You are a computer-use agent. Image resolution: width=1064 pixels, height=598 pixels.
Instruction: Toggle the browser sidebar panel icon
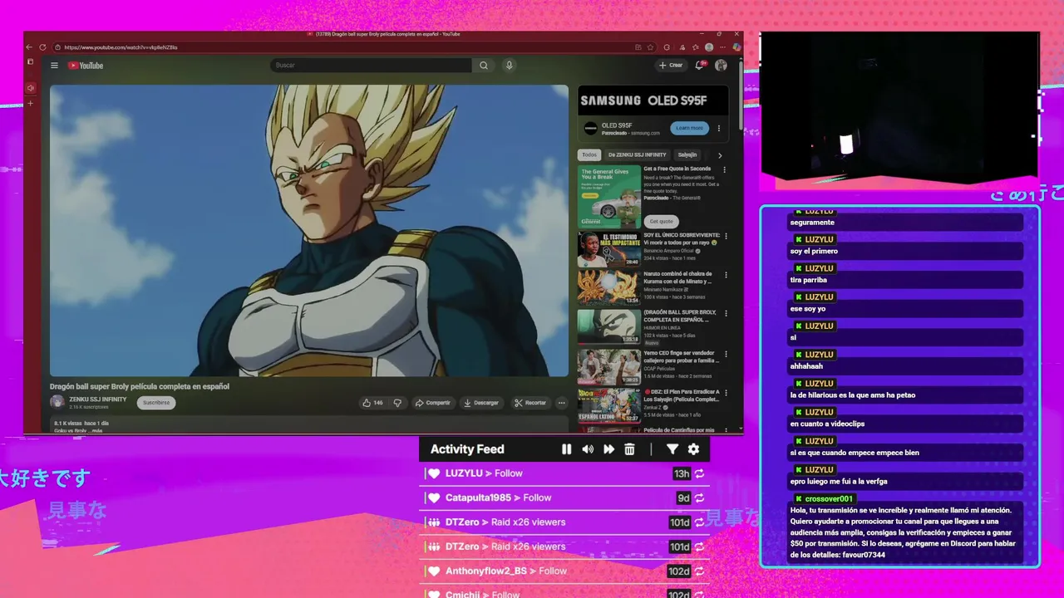[31, 61]
